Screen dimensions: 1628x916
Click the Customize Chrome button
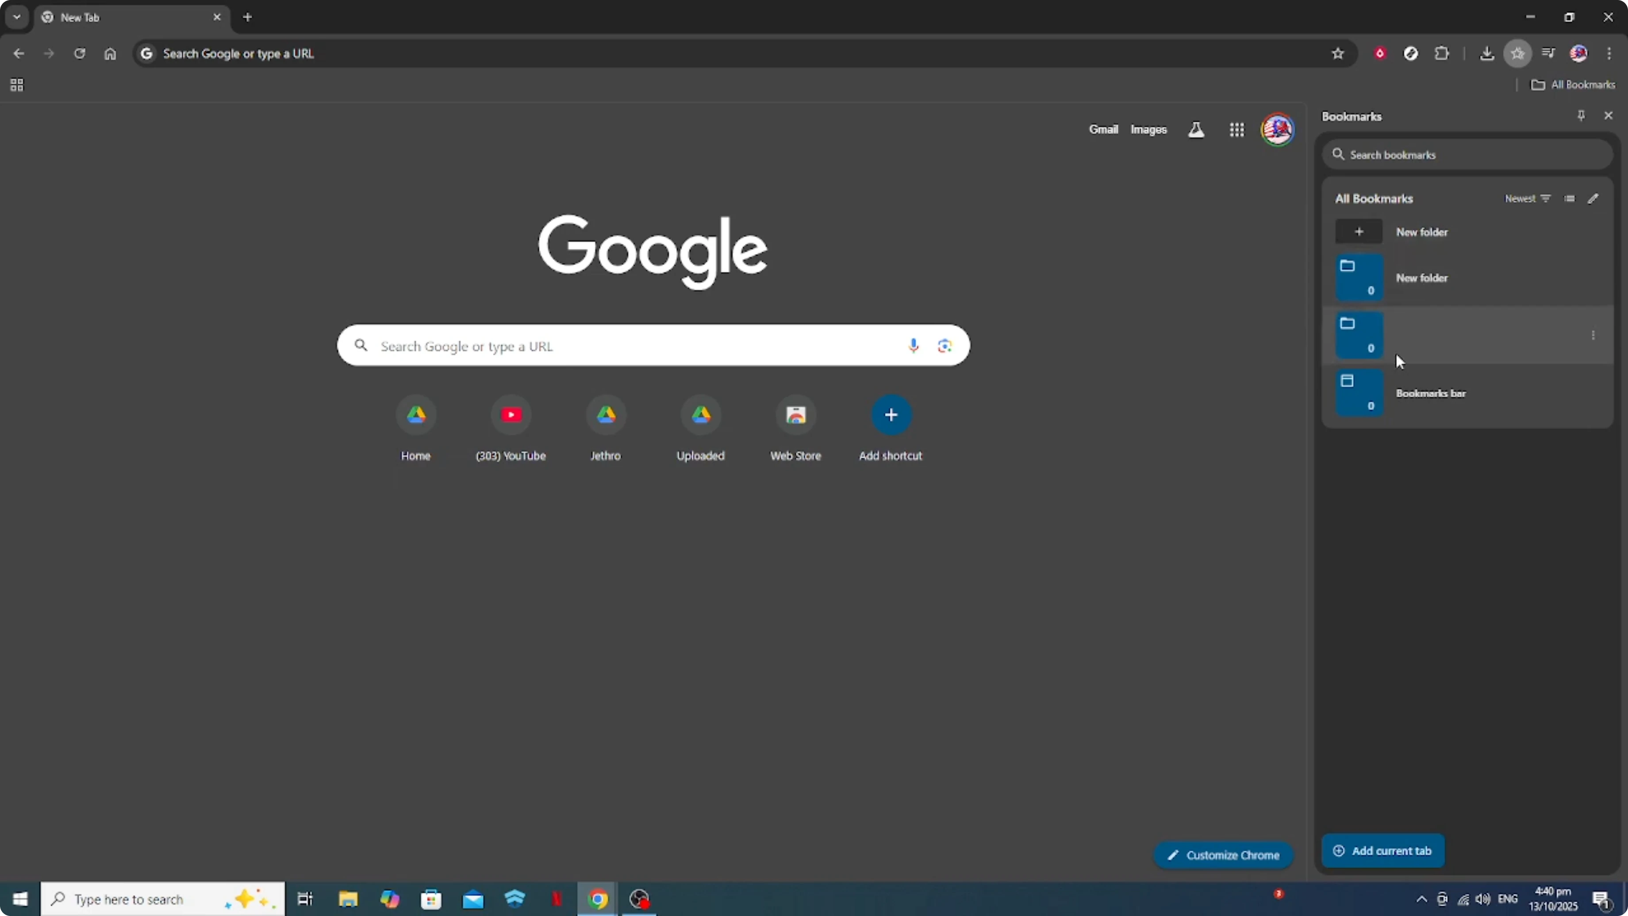coord(1224,855)
